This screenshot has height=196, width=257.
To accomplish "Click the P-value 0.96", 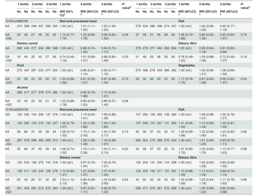I will (x=244, y=149).
